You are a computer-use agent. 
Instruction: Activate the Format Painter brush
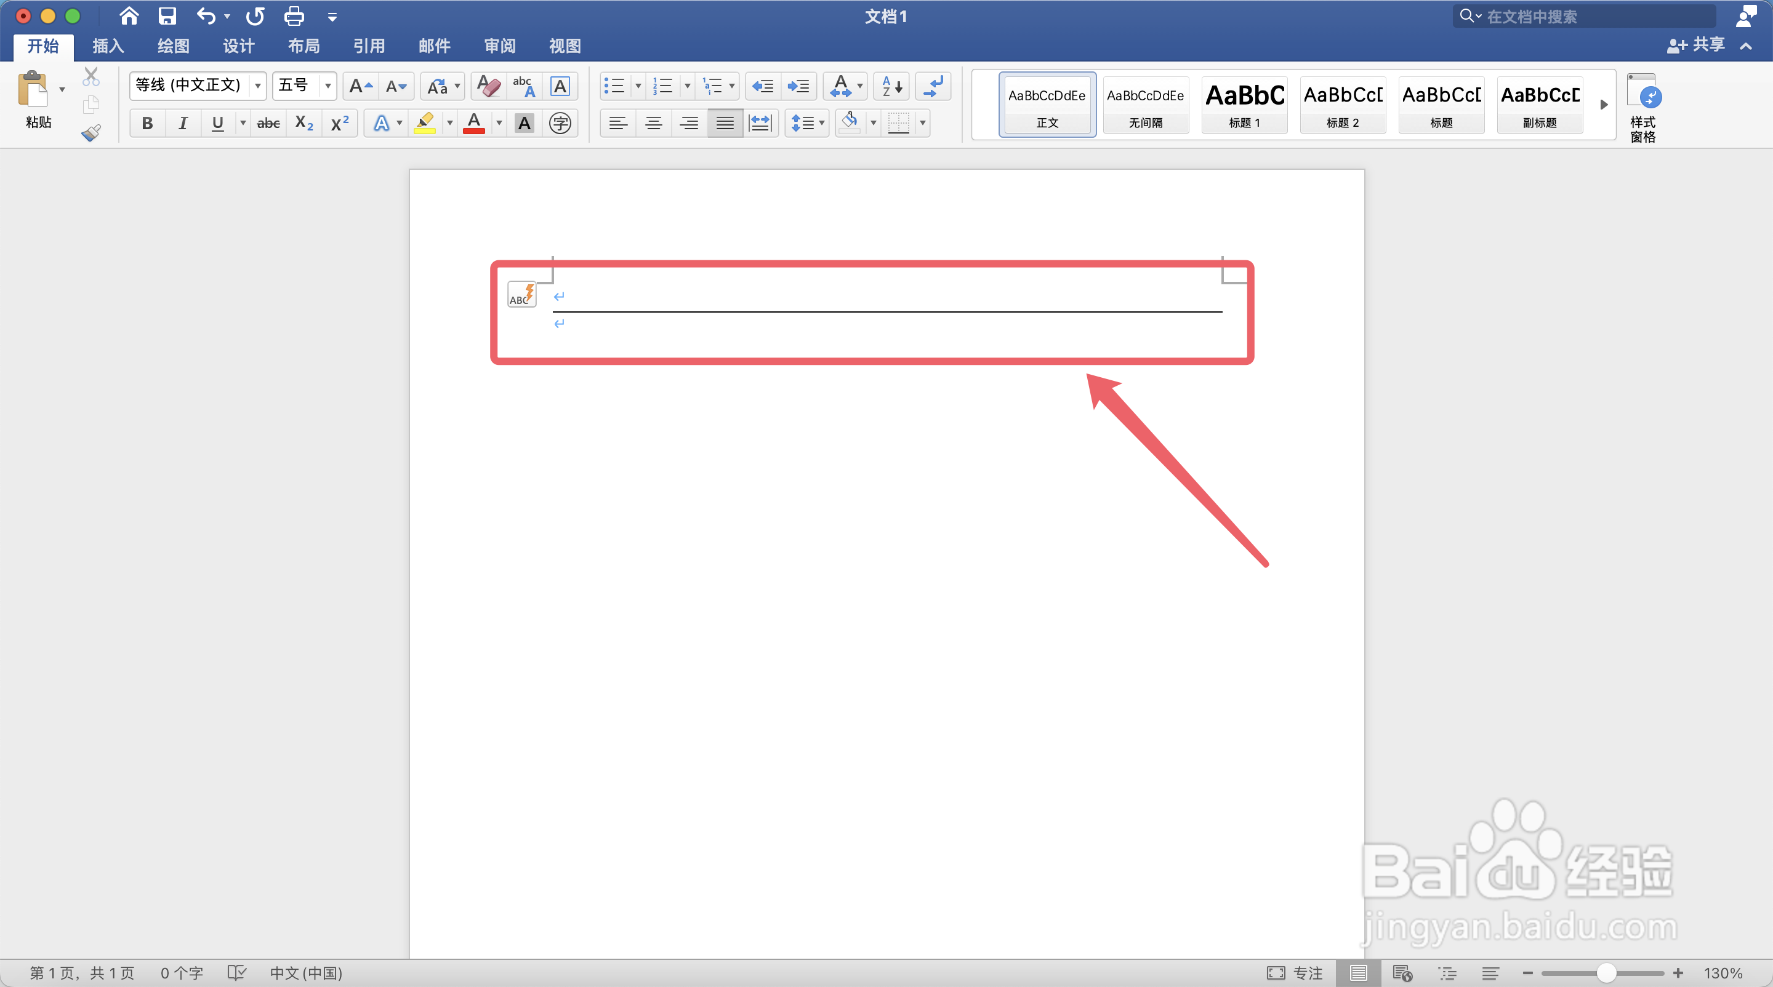pyautogui.click(x=91, y=132)
